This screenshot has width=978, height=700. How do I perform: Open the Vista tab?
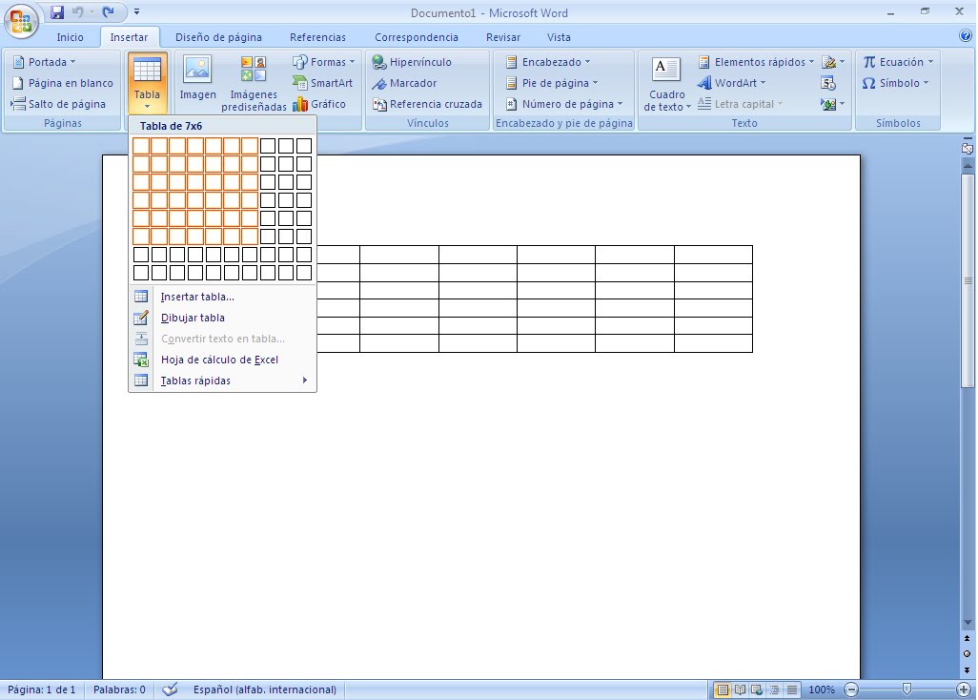click(x=559, y=37)
